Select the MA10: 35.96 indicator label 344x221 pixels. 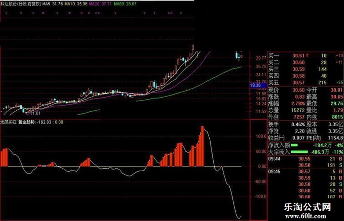(x=76, y=4)
